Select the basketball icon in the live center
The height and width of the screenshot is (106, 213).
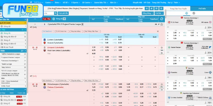point(194,13)
